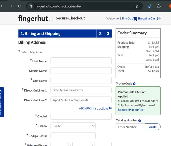Go to checkout step 2
The width and height of the screenshot is (171, 146).
pos(100,33)
